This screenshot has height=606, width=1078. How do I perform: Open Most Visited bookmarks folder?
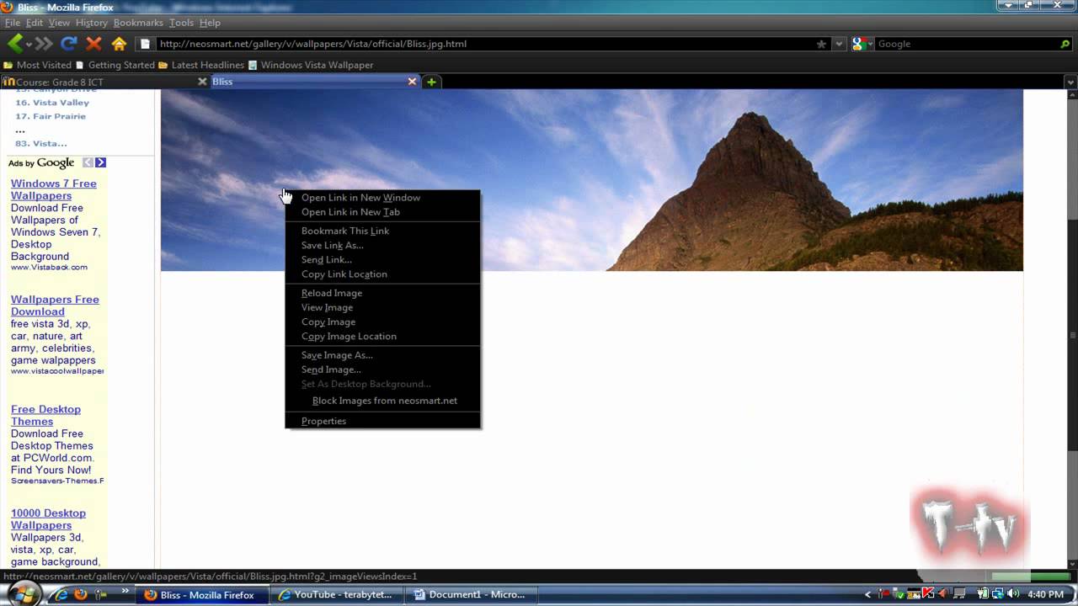pyautogui.click(x=38, y=65)
